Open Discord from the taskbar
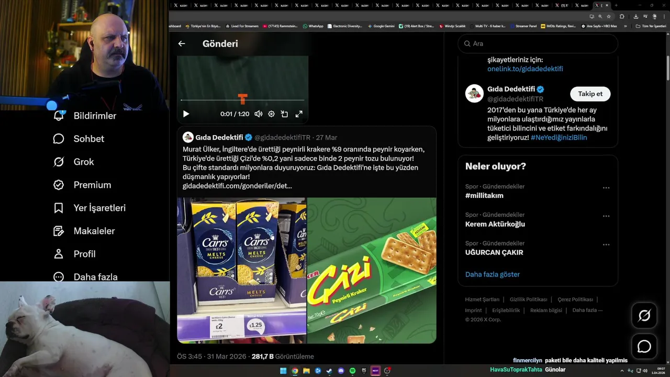This screenshot has height=377, width=670. 341,371
